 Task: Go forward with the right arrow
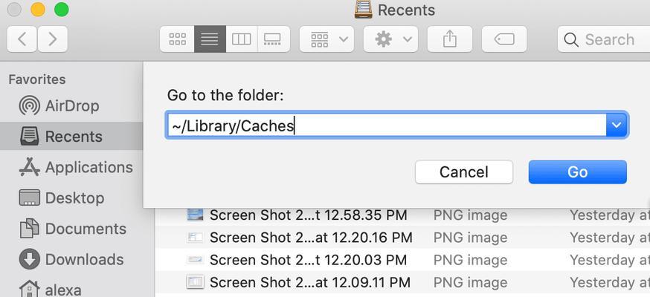53,39
